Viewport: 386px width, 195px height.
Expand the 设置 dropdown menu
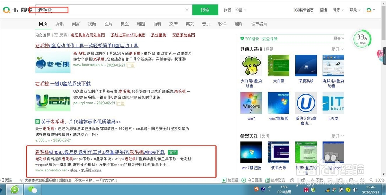coord(338,10)
